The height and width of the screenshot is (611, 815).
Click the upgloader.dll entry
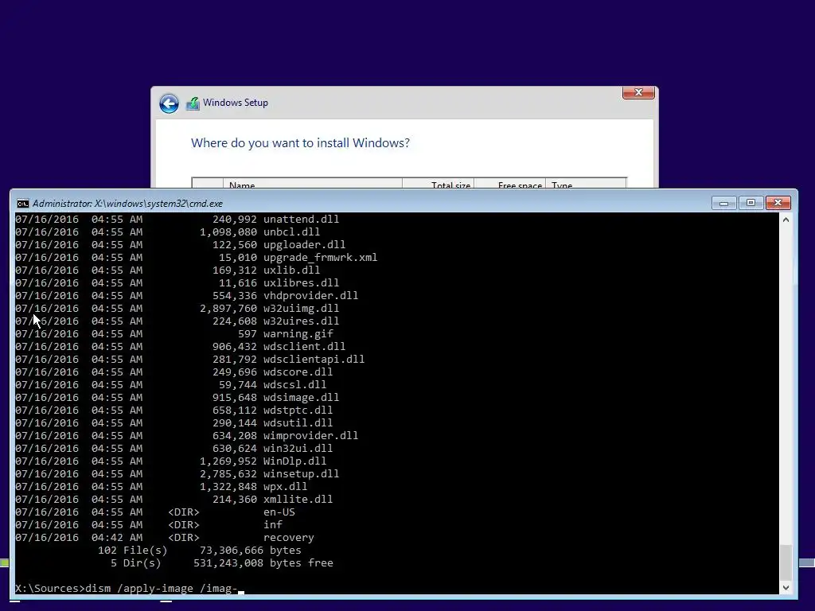pos(304,245)
